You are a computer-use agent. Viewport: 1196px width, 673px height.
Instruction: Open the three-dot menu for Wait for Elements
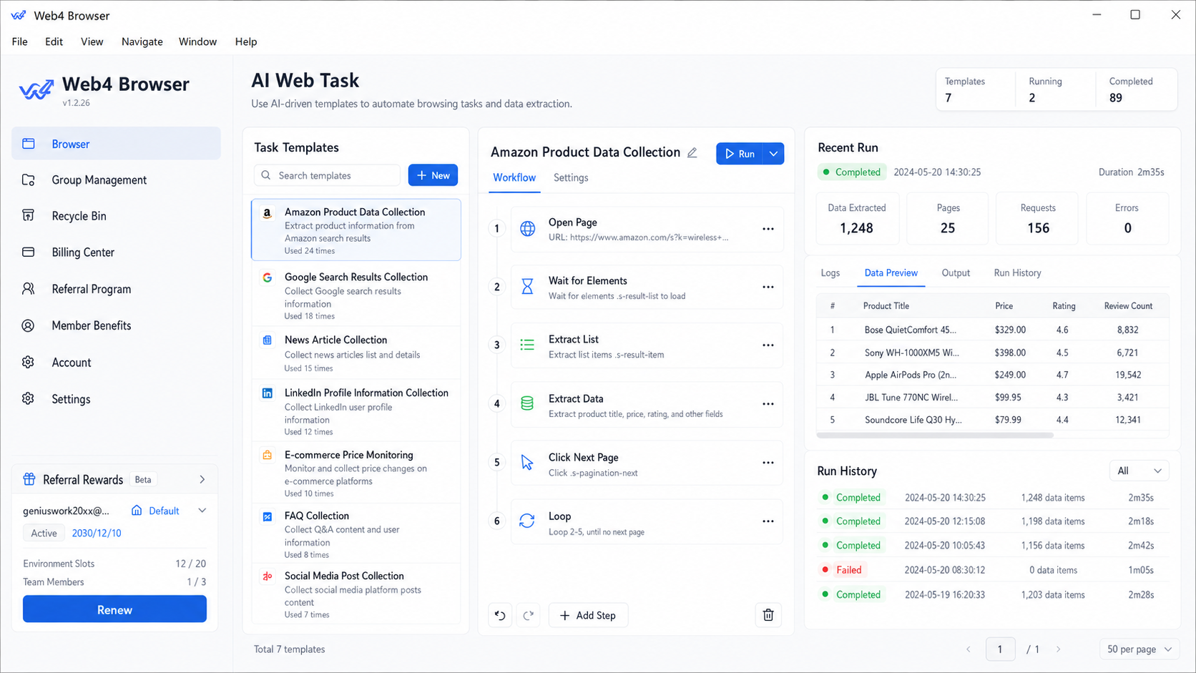[768, 288]
